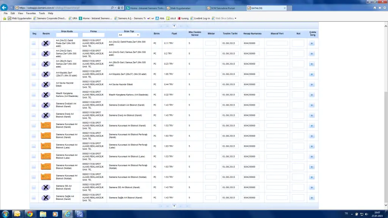This screenshot has width=388, height=218.
Task: Select checkbox for A4 24x32-Sarı Samua Zarf row
Action: 34,54
